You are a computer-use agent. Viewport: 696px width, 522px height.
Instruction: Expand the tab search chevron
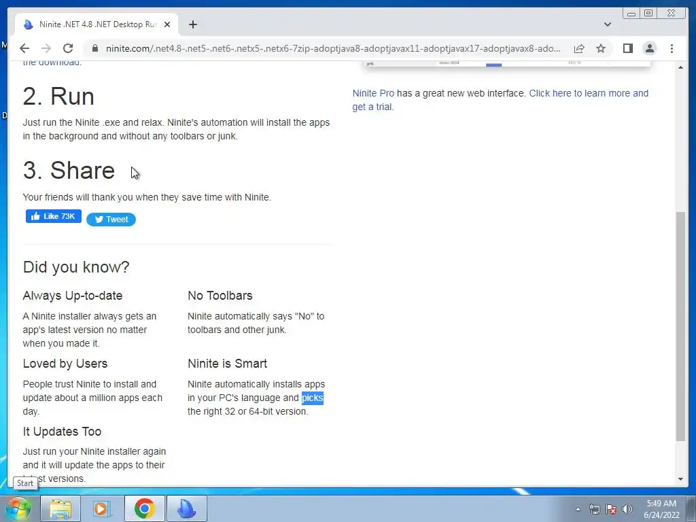pos(607,24)
